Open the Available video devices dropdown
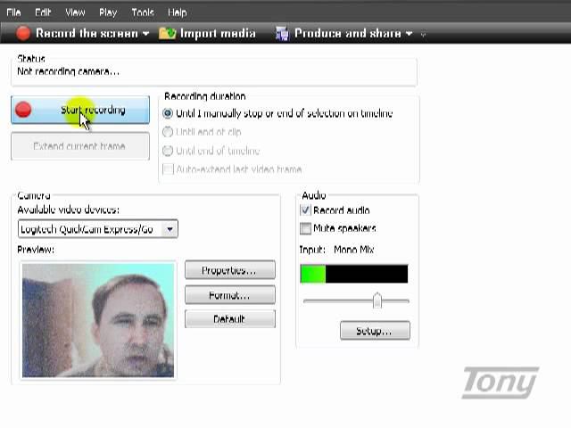 pos(97,229)
